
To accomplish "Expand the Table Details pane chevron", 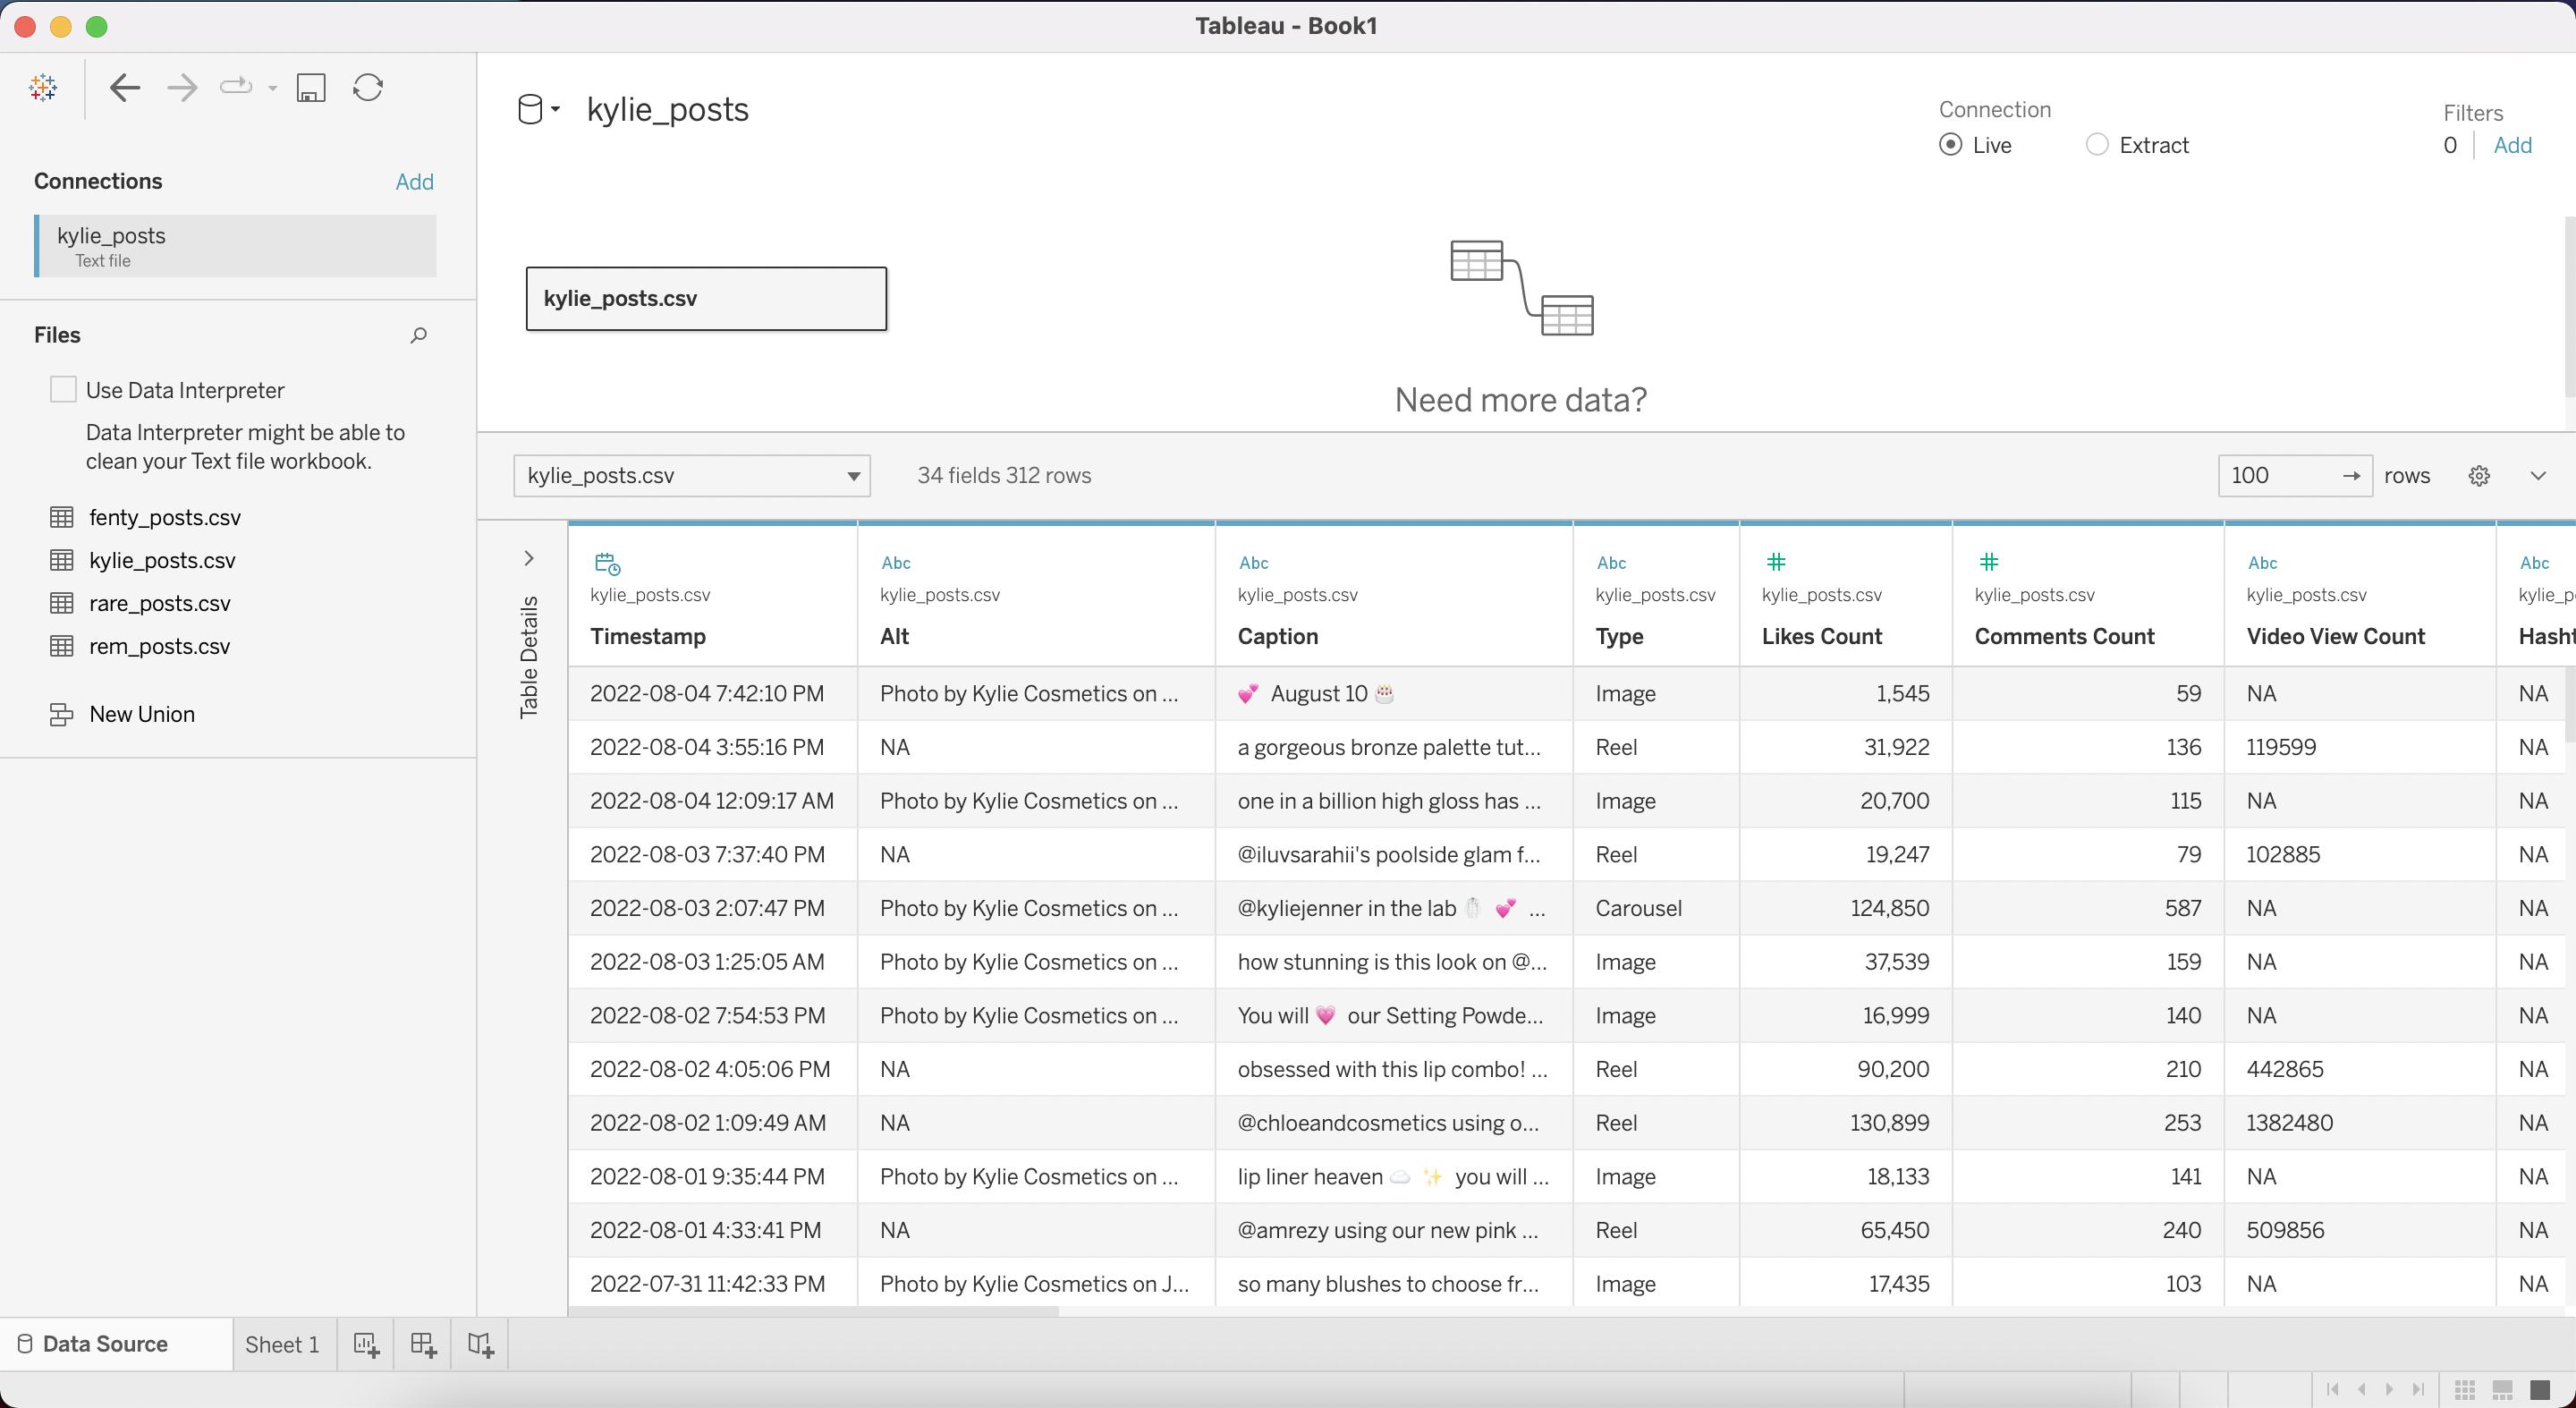I will (529, 558).
